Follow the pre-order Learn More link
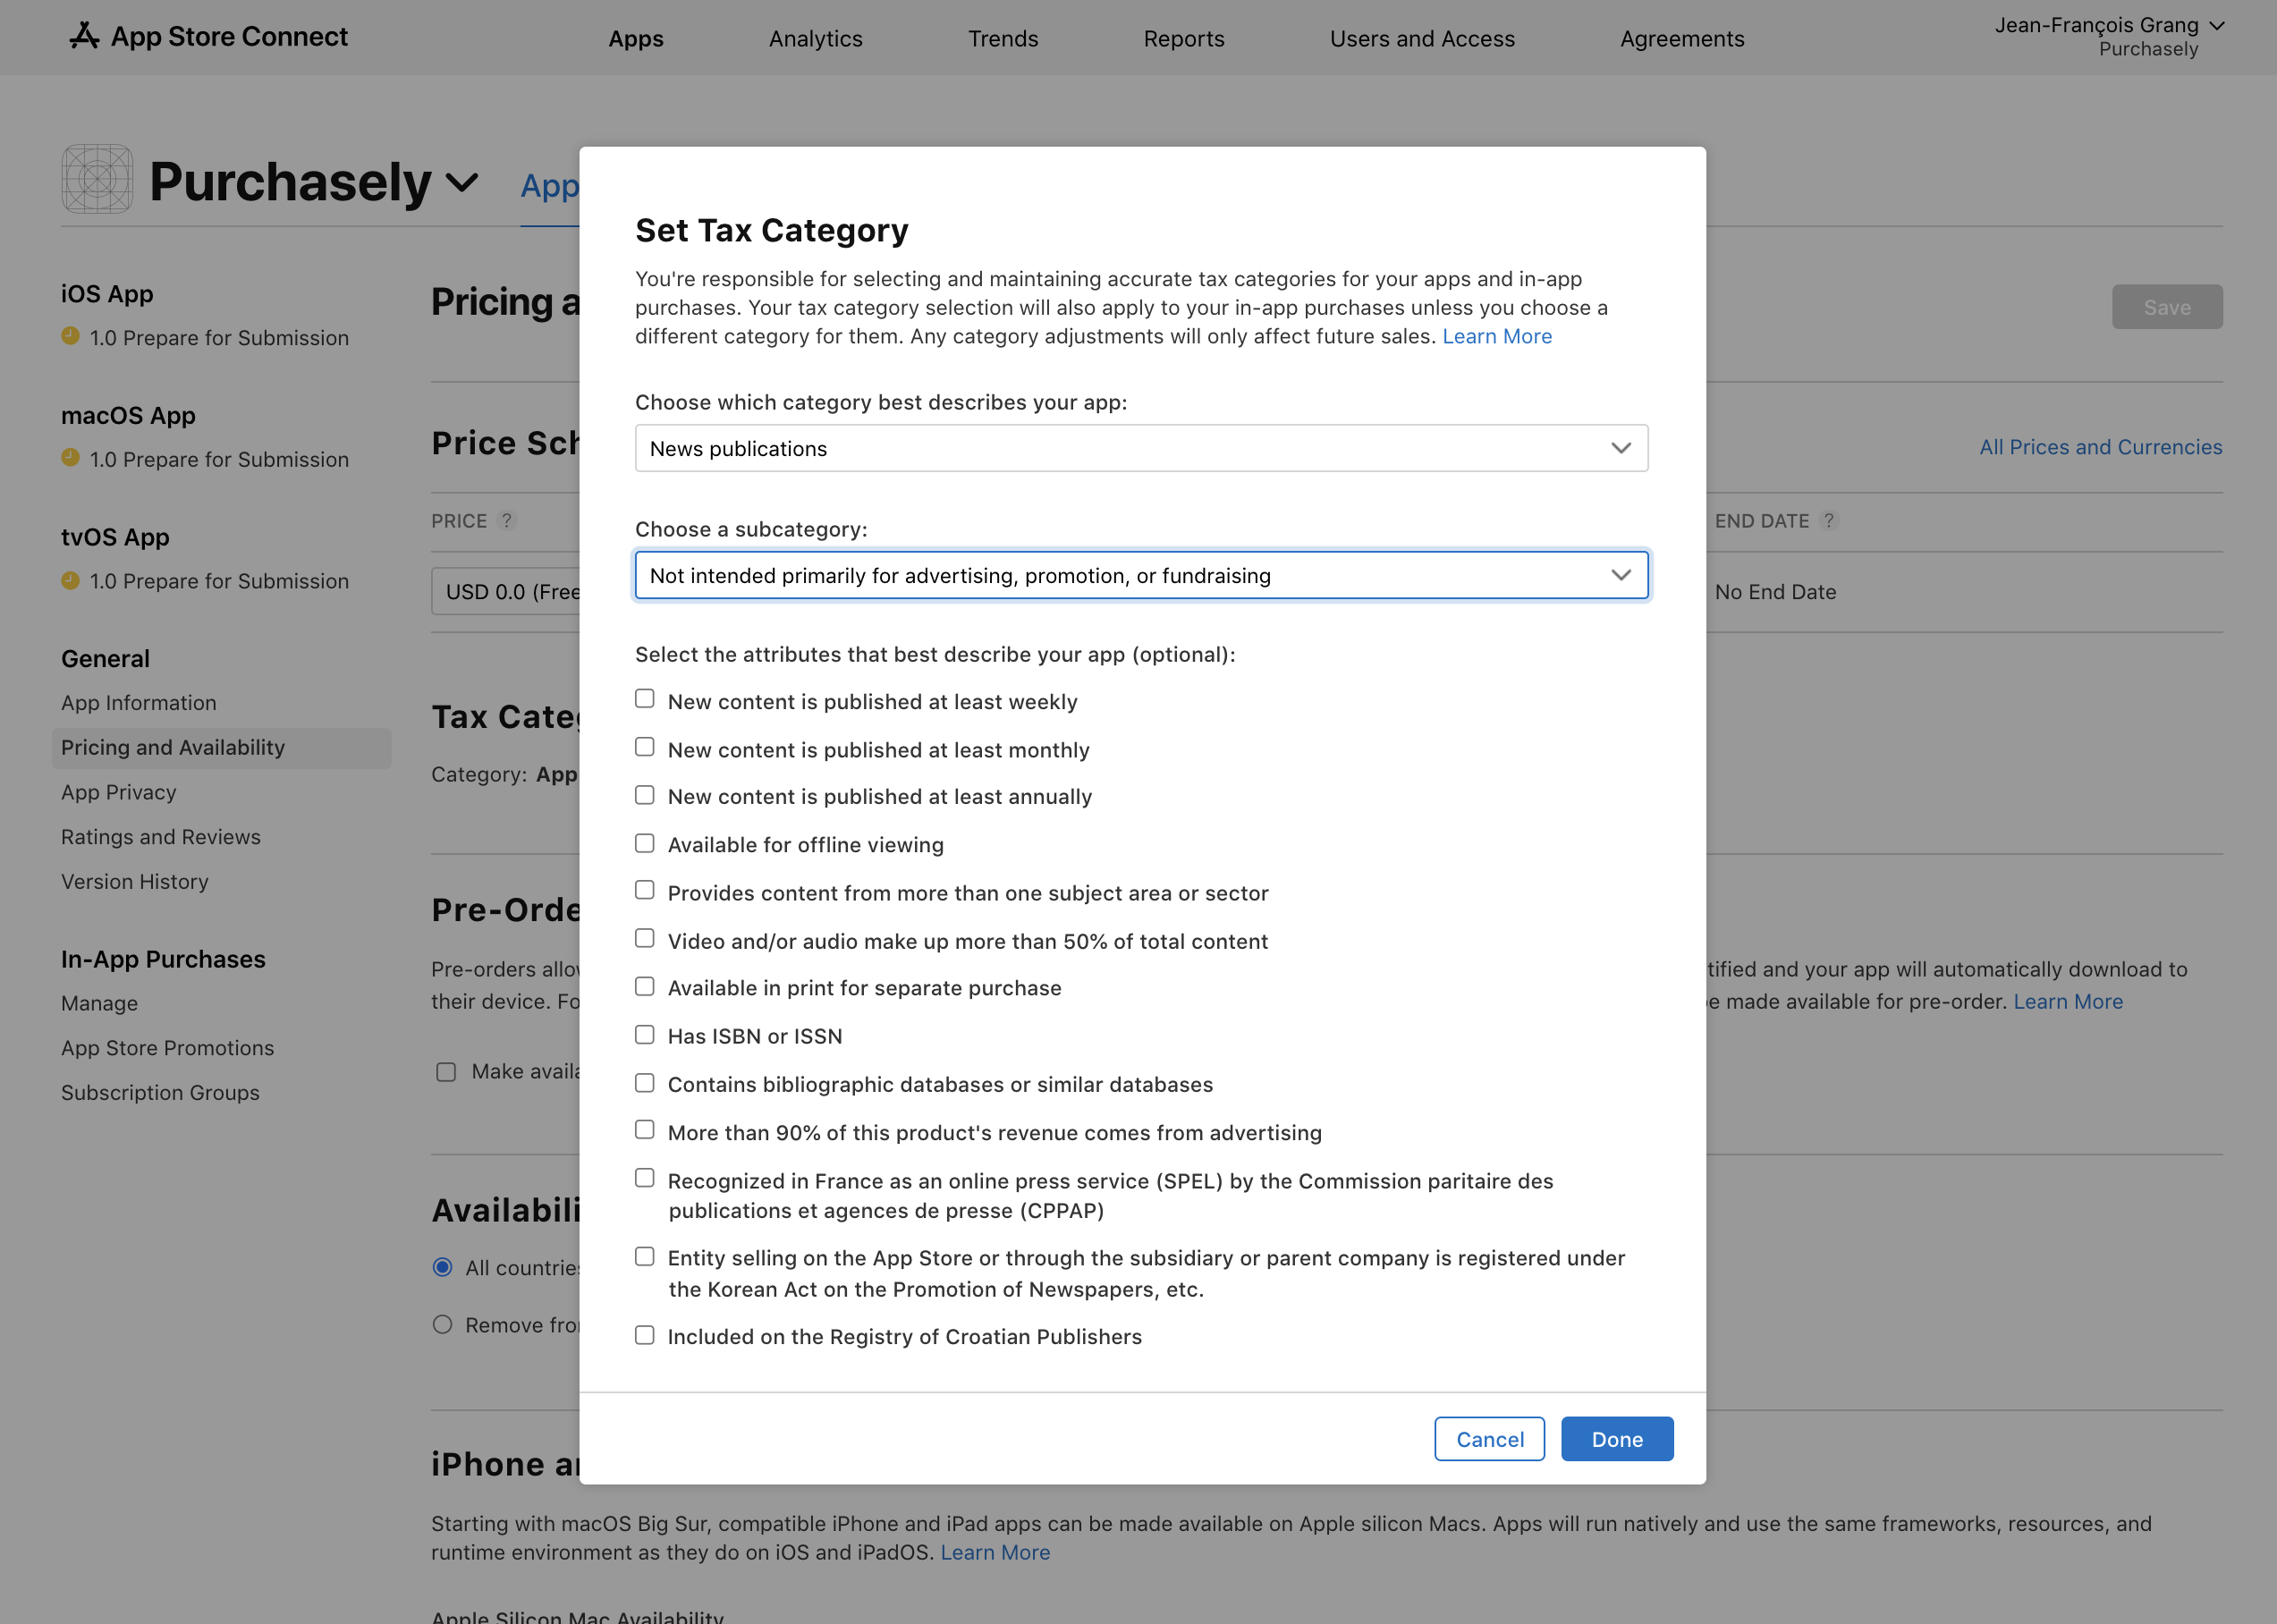 [x=2068, y=1001]
